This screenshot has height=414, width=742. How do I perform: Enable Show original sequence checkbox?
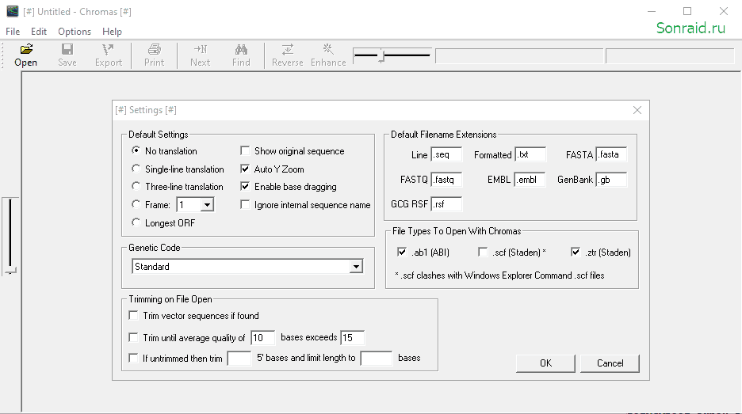(x=245, y=150)
